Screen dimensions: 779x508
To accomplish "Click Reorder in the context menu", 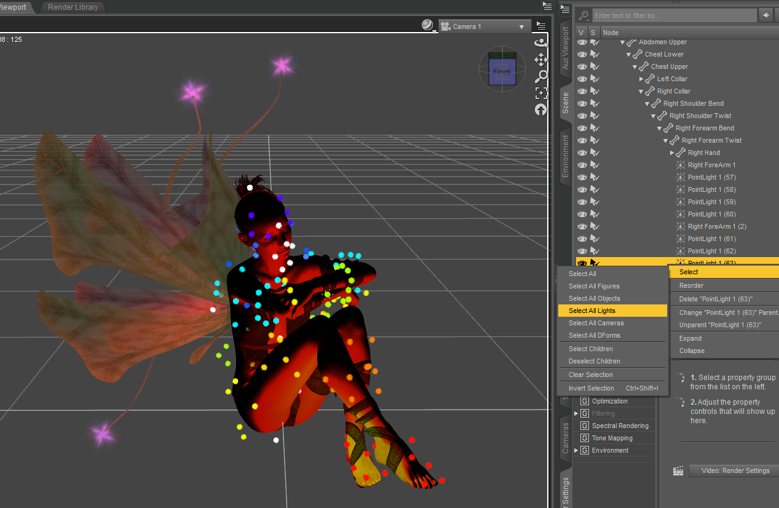I will click(x=724, y=285).
